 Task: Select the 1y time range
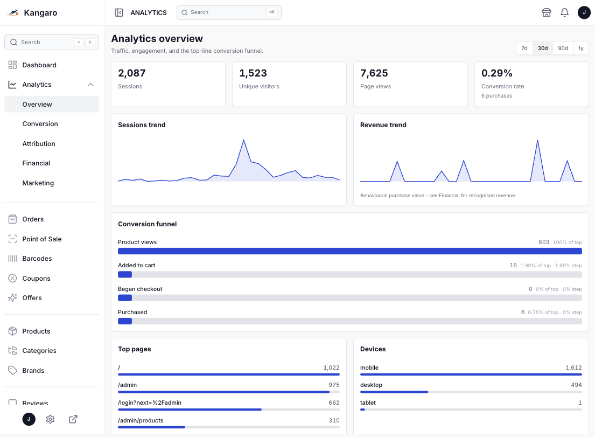(580, 48)
